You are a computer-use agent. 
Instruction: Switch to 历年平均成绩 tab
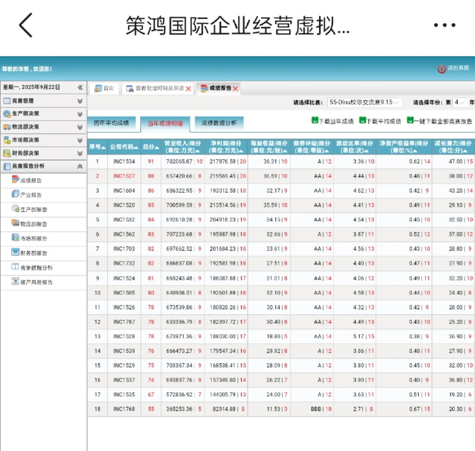coord(111,123)
